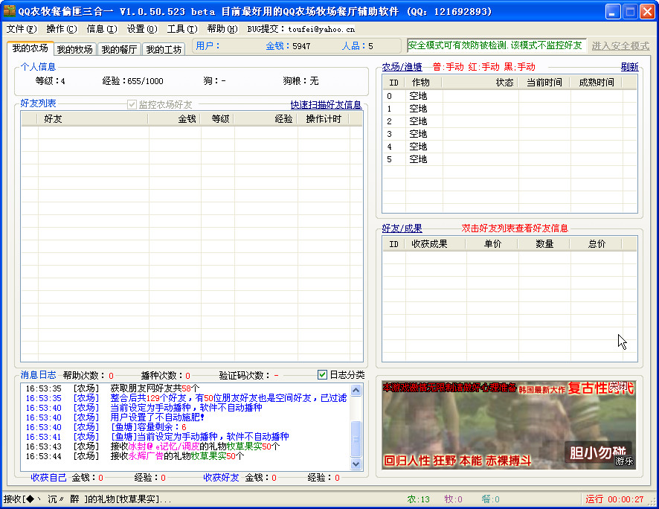The height and width of the screenshot is (509, 659).
Task: Sort friend list by 好友 column
Action: coord(92,119)
